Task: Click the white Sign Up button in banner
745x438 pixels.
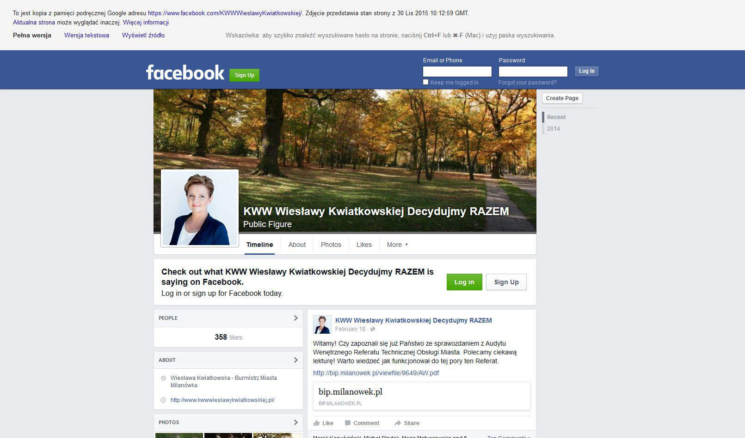Action: (506, 282)
